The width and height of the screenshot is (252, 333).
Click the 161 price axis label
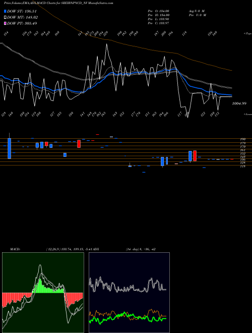242,150
